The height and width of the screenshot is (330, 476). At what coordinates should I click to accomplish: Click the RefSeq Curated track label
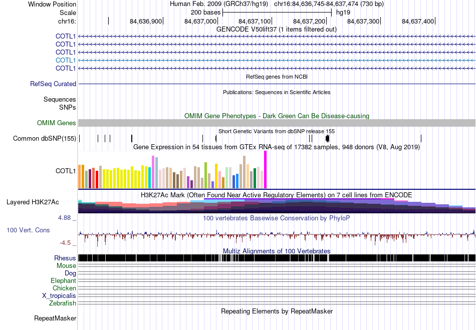(x=53, y=84)
